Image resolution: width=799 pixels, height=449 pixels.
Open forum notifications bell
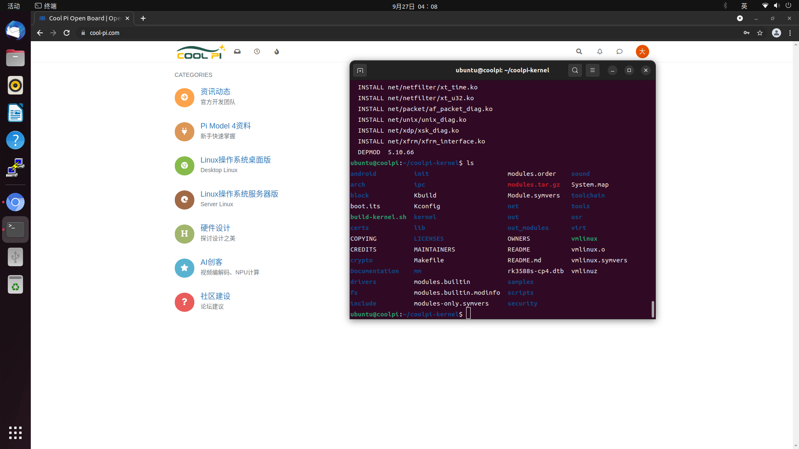point(600,52)
